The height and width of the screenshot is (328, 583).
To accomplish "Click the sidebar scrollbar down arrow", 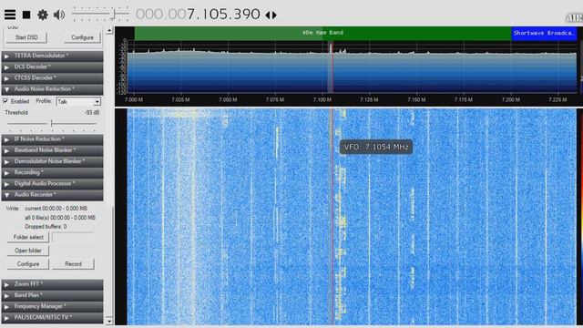I will pos(109,321).
